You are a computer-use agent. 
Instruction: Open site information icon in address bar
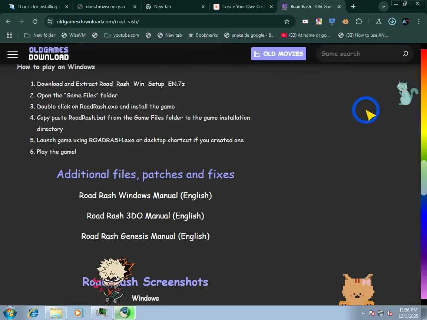coord(50,21)
